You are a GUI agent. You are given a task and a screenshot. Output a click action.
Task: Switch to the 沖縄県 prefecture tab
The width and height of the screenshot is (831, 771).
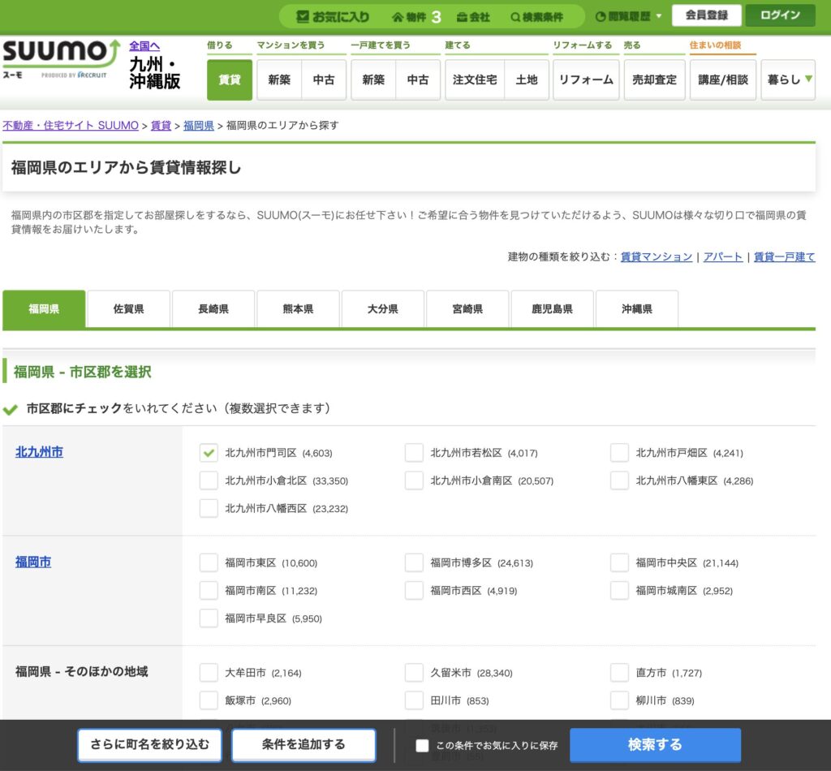637,308
